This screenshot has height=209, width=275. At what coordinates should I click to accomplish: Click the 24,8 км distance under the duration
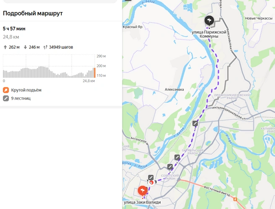click(11, 37)
